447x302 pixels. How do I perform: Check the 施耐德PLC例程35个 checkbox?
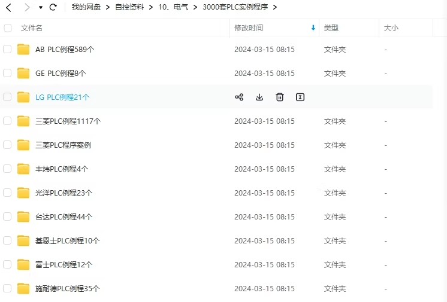point(7,288)
